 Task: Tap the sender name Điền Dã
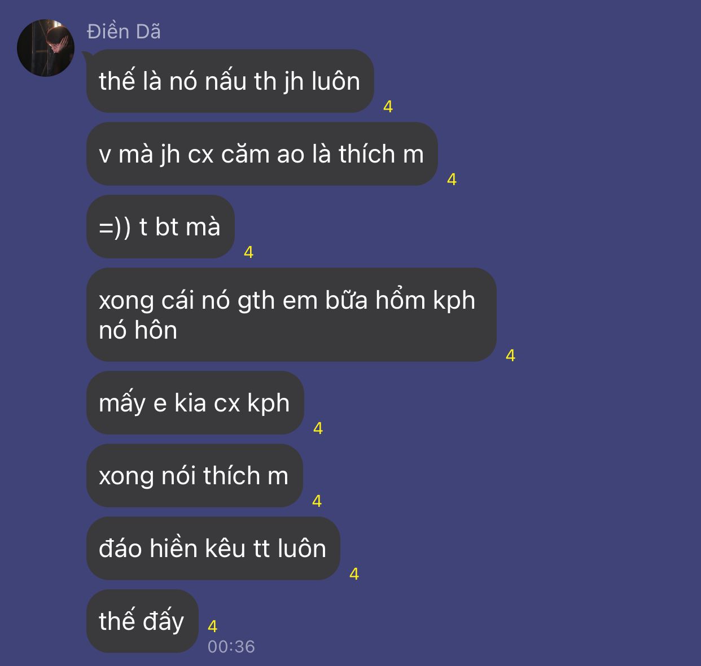coord(124,32)
